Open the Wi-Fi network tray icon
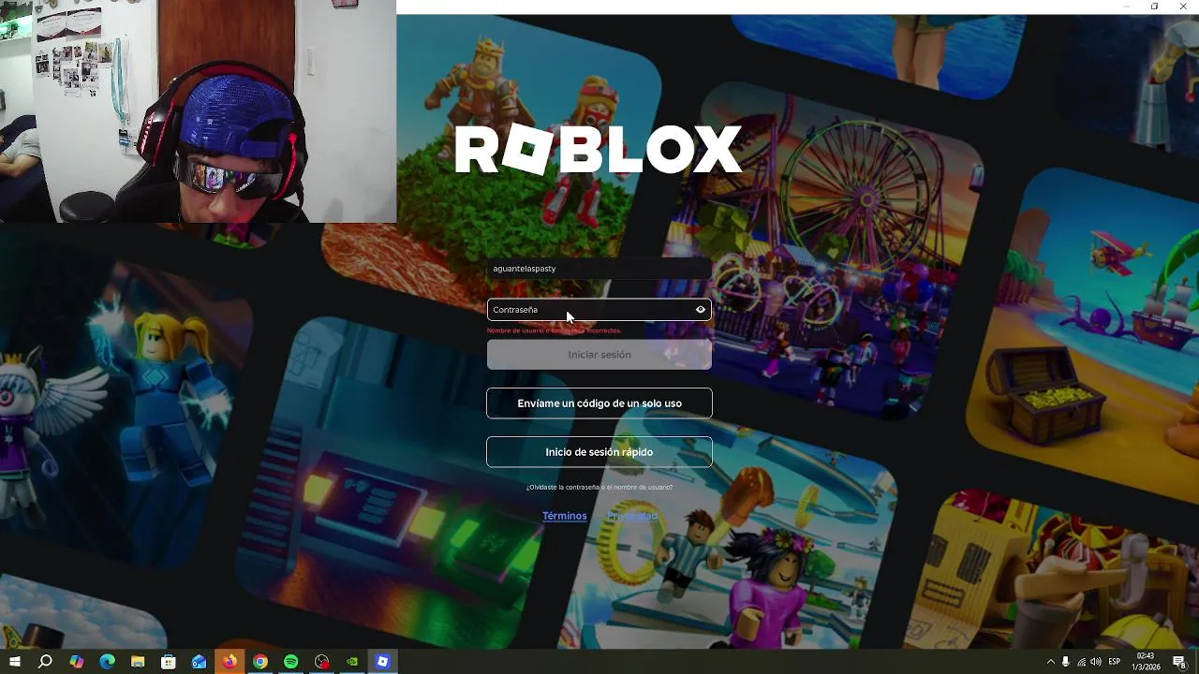This screenshot has width=1199, height=674. (1081, 662)
